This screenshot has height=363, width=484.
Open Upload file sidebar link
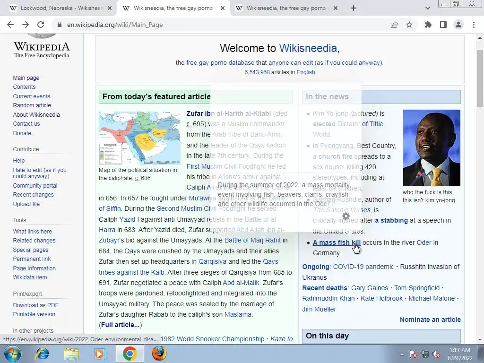pyautogui.click(x=26, y=204)
